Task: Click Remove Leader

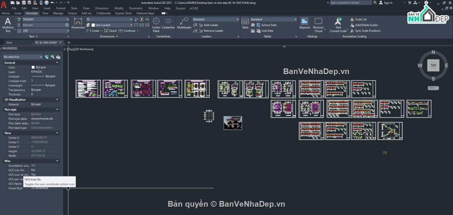Action: point(211,31)
